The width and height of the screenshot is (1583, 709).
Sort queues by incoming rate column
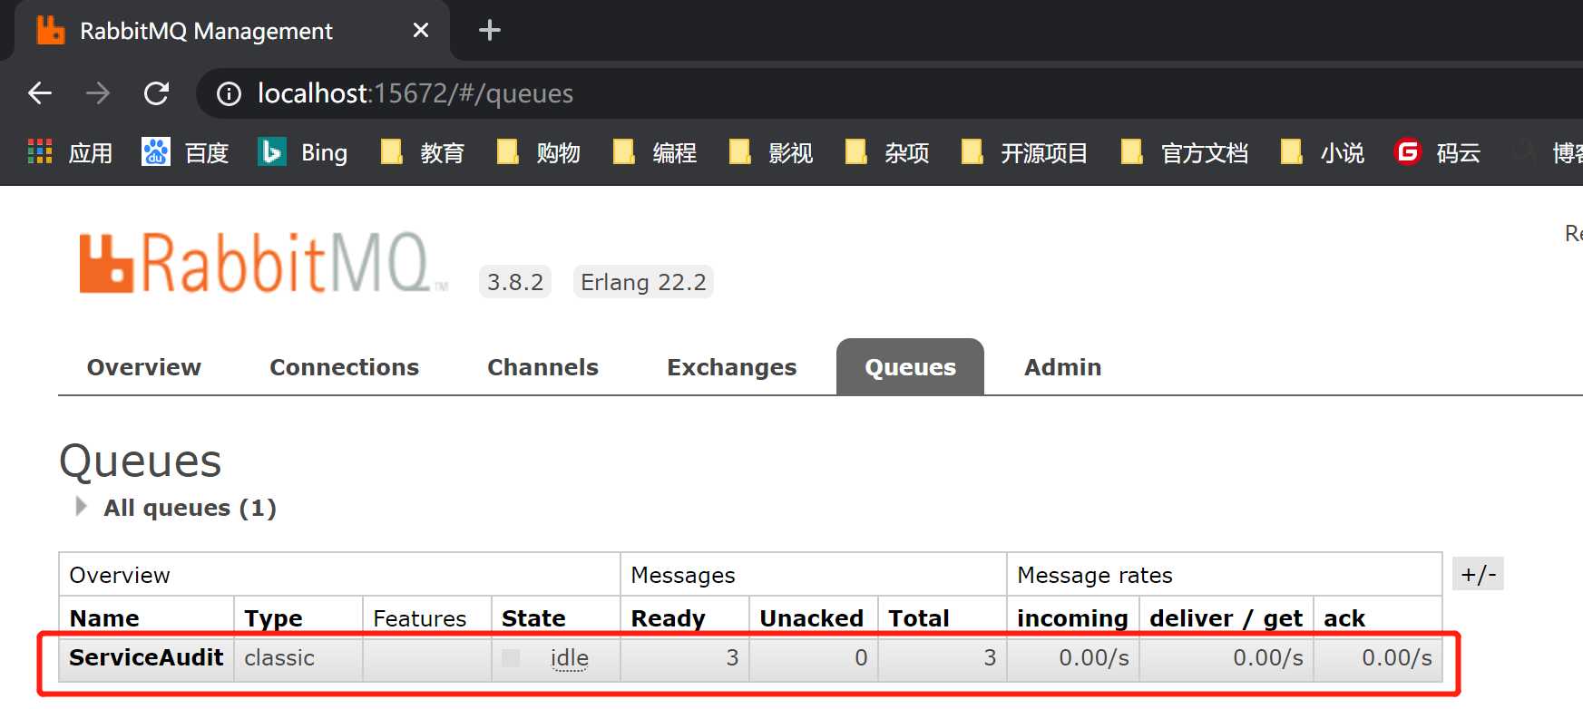click(x=1072, y=618)
